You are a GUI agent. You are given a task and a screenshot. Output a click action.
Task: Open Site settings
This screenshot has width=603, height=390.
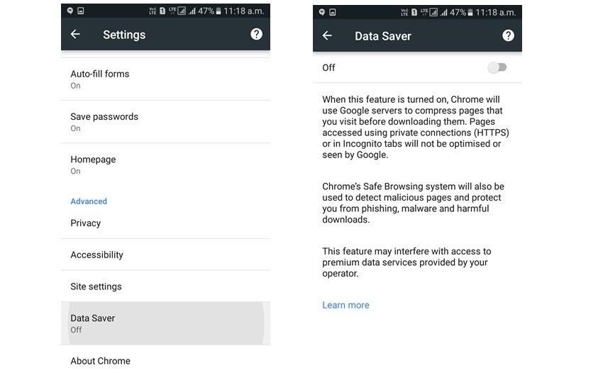[x=165, y=286]
